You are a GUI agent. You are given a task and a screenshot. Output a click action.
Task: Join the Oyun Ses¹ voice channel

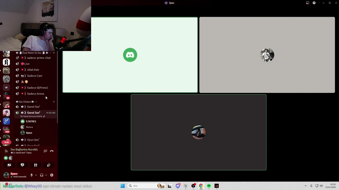(x=35, y=140)
